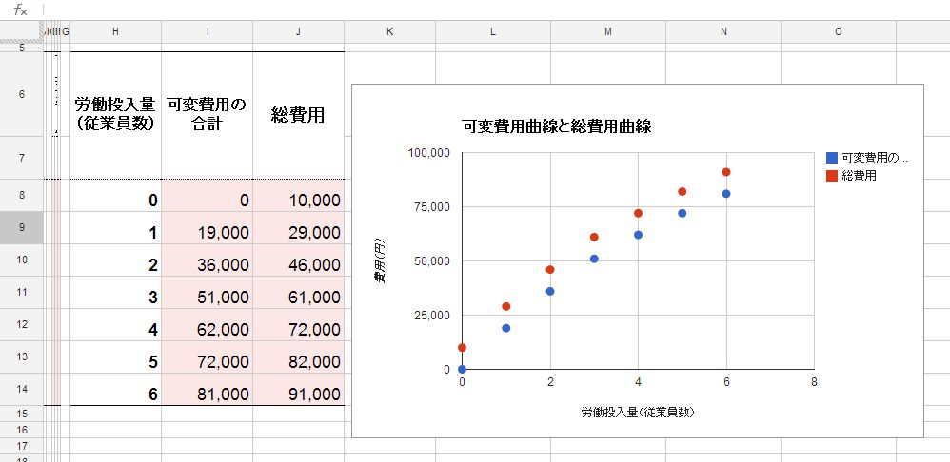Image resolution: width=950 pixels, height=462 pixels.
Task: Click x-axis label 8
Action: point(814,381)
